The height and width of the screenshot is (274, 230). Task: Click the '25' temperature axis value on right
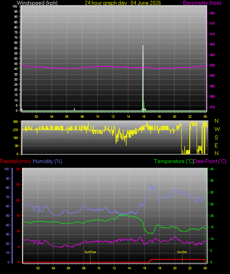pyautogui.click(x=212, y=204)
